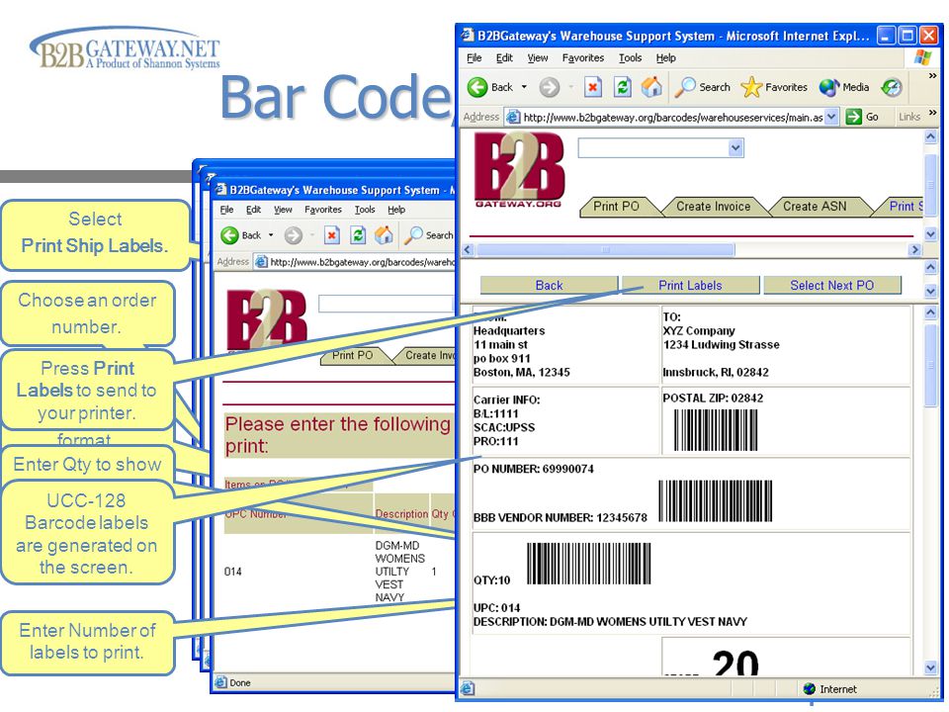Click the right arrow of the horizontal scrollbar
The width and height of the screenshot is (949, 712).
pos(915,249)
